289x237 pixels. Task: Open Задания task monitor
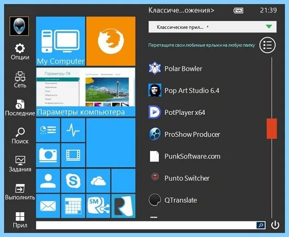[20, 164]
